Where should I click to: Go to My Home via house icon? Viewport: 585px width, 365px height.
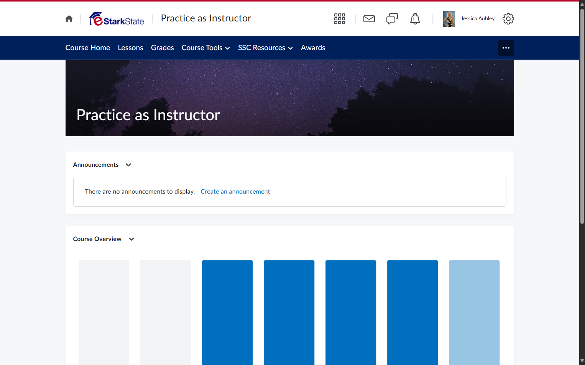[x=69, y=19]
